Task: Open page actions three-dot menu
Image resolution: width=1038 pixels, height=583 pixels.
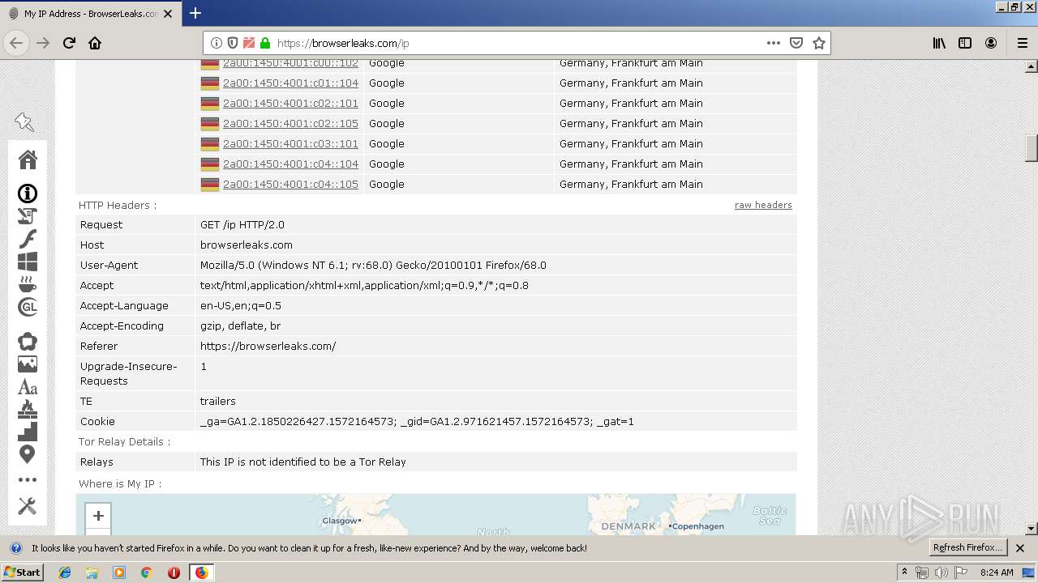Action: click(774, 43)
